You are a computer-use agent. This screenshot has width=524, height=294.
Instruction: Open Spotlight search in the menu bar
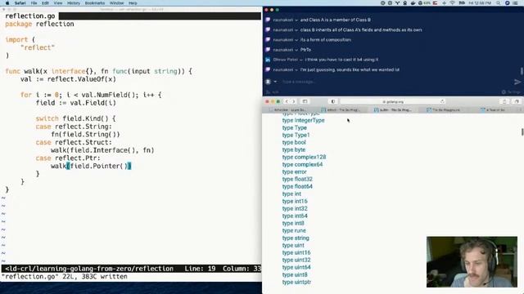coord(499,3)
